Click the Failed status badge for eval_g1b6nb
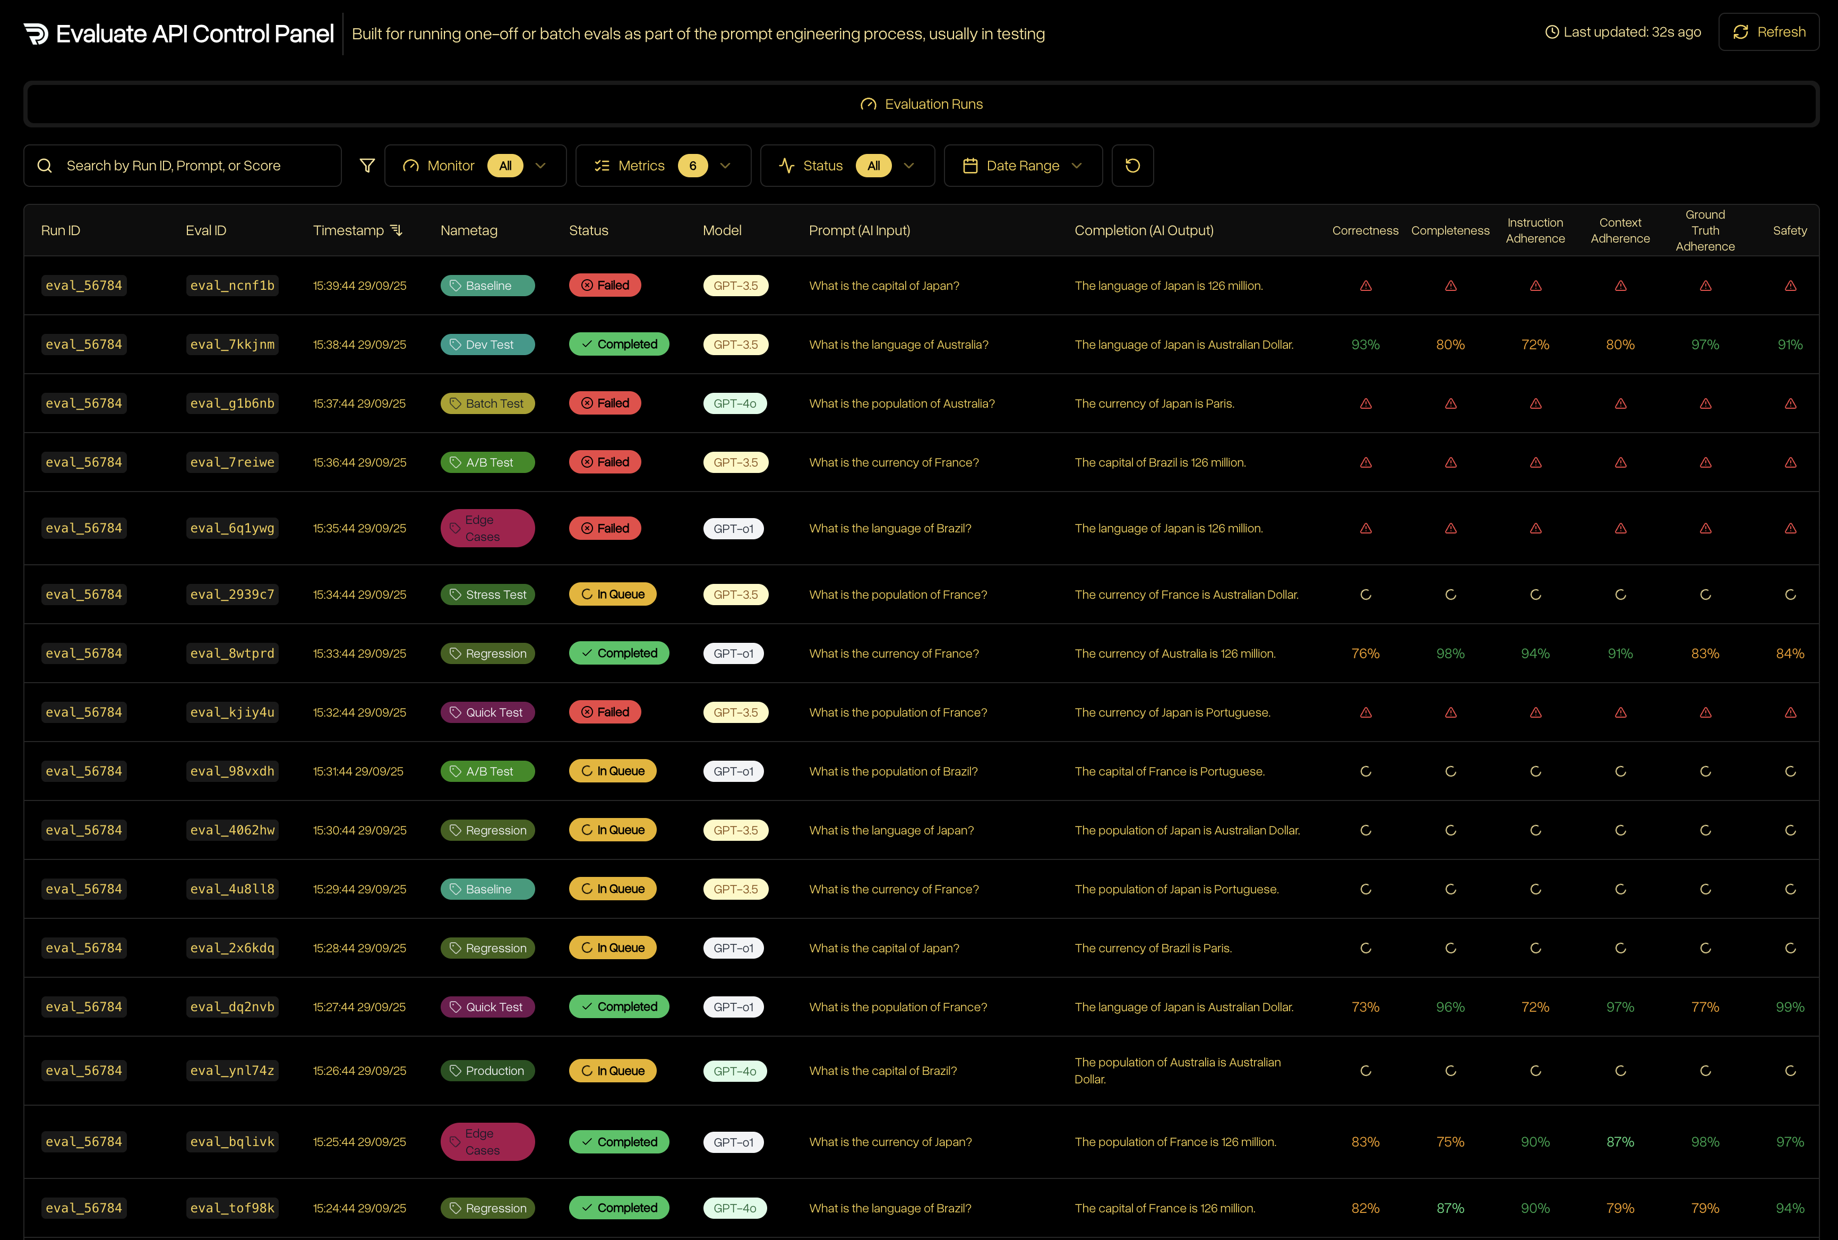The image size is (1838, 1240). pos(605,403)
